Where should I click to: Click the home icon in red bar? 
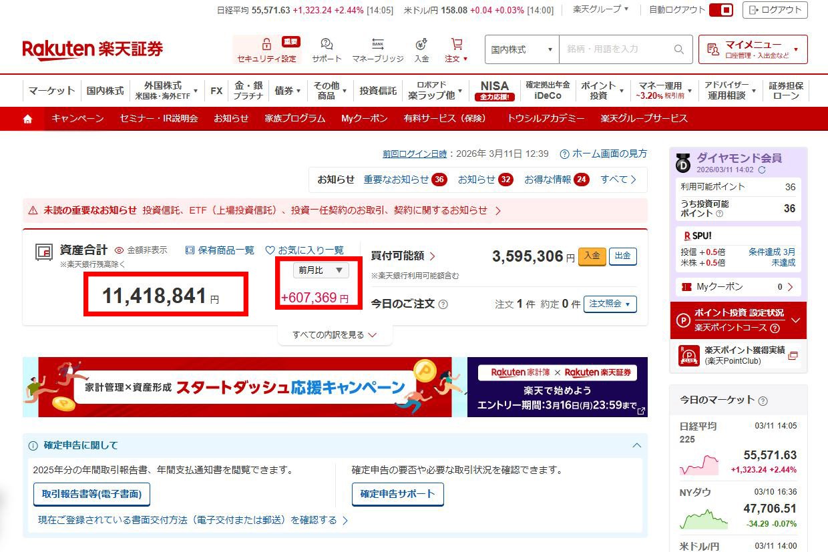[x=27, y=119]
